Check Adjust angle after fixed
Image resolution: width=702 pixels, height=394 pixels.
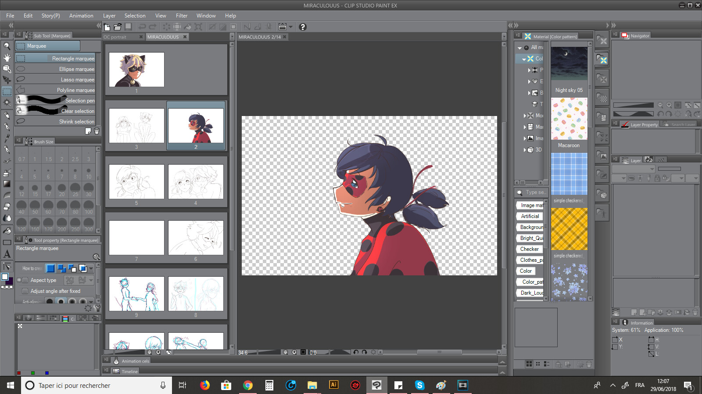(x=25, y=291)
